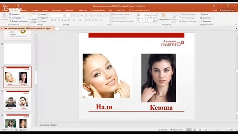
Task: Click Convert to SmartArt button
Action: (x=122, y=21)
